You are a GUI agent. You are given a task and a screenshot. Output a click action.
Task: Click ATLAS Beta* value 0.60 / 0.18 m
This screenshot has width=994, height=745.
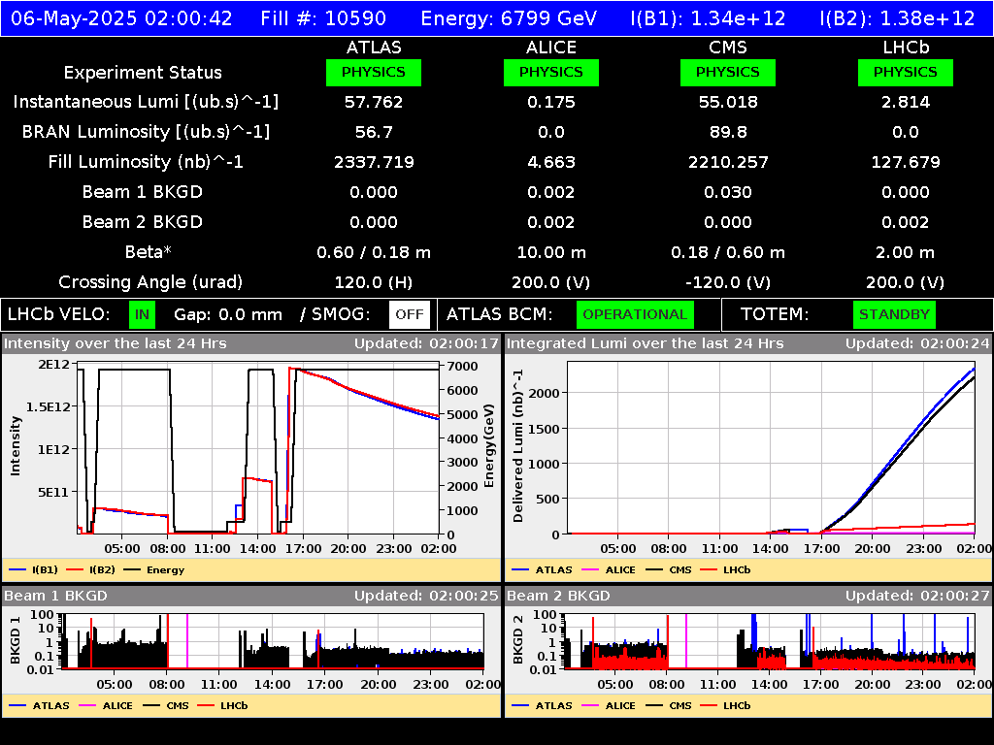tap(374, 252)
